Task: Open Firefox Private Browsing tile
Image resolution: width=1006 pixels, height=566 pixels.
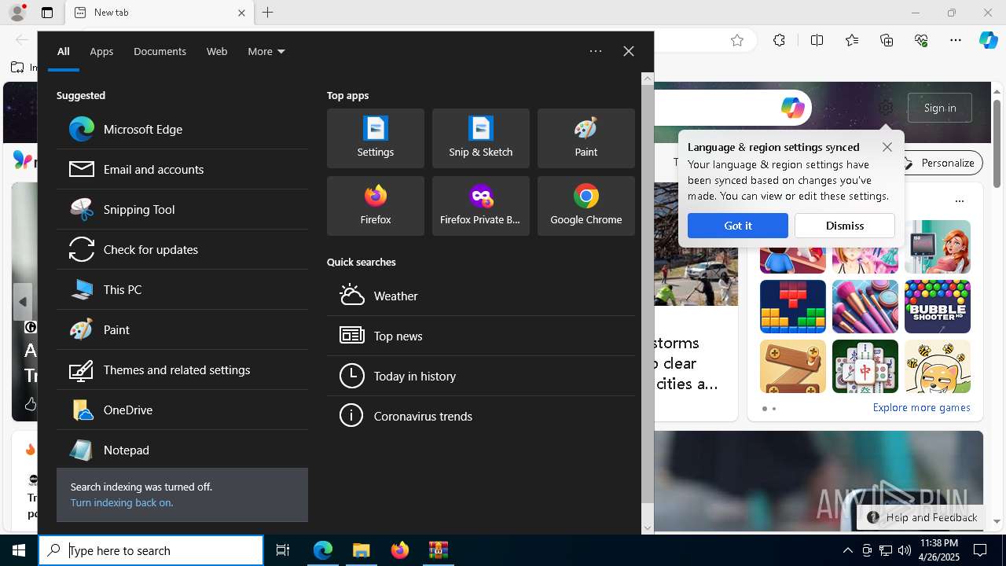Action: click(x=481, y=206)
